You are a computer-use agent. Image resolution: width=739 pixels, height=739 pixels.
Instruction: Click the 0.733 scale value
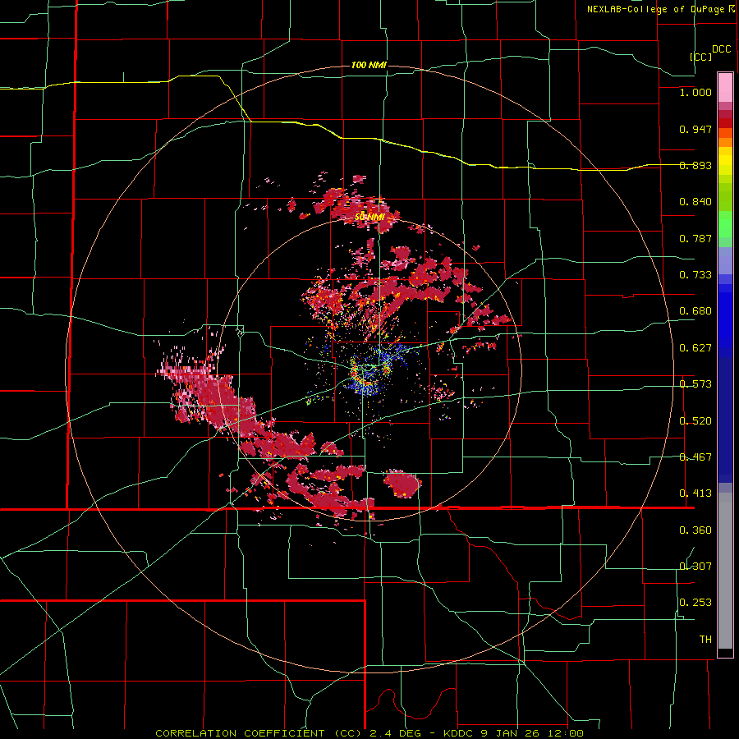tap(695, 275)
